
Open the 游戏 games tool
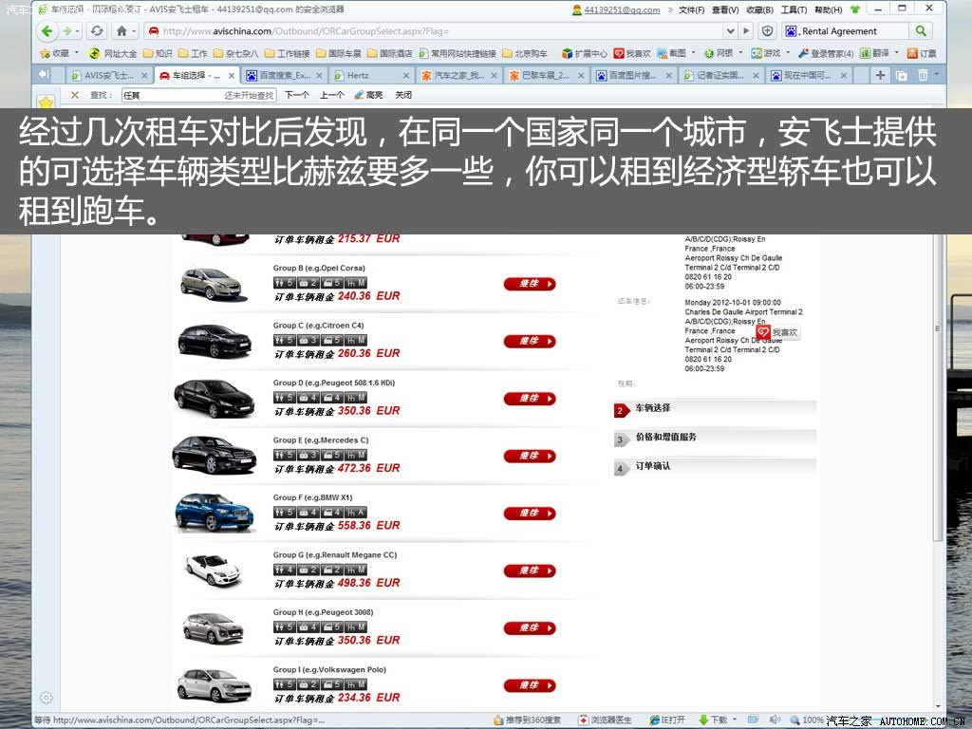(x=766, y=53)
